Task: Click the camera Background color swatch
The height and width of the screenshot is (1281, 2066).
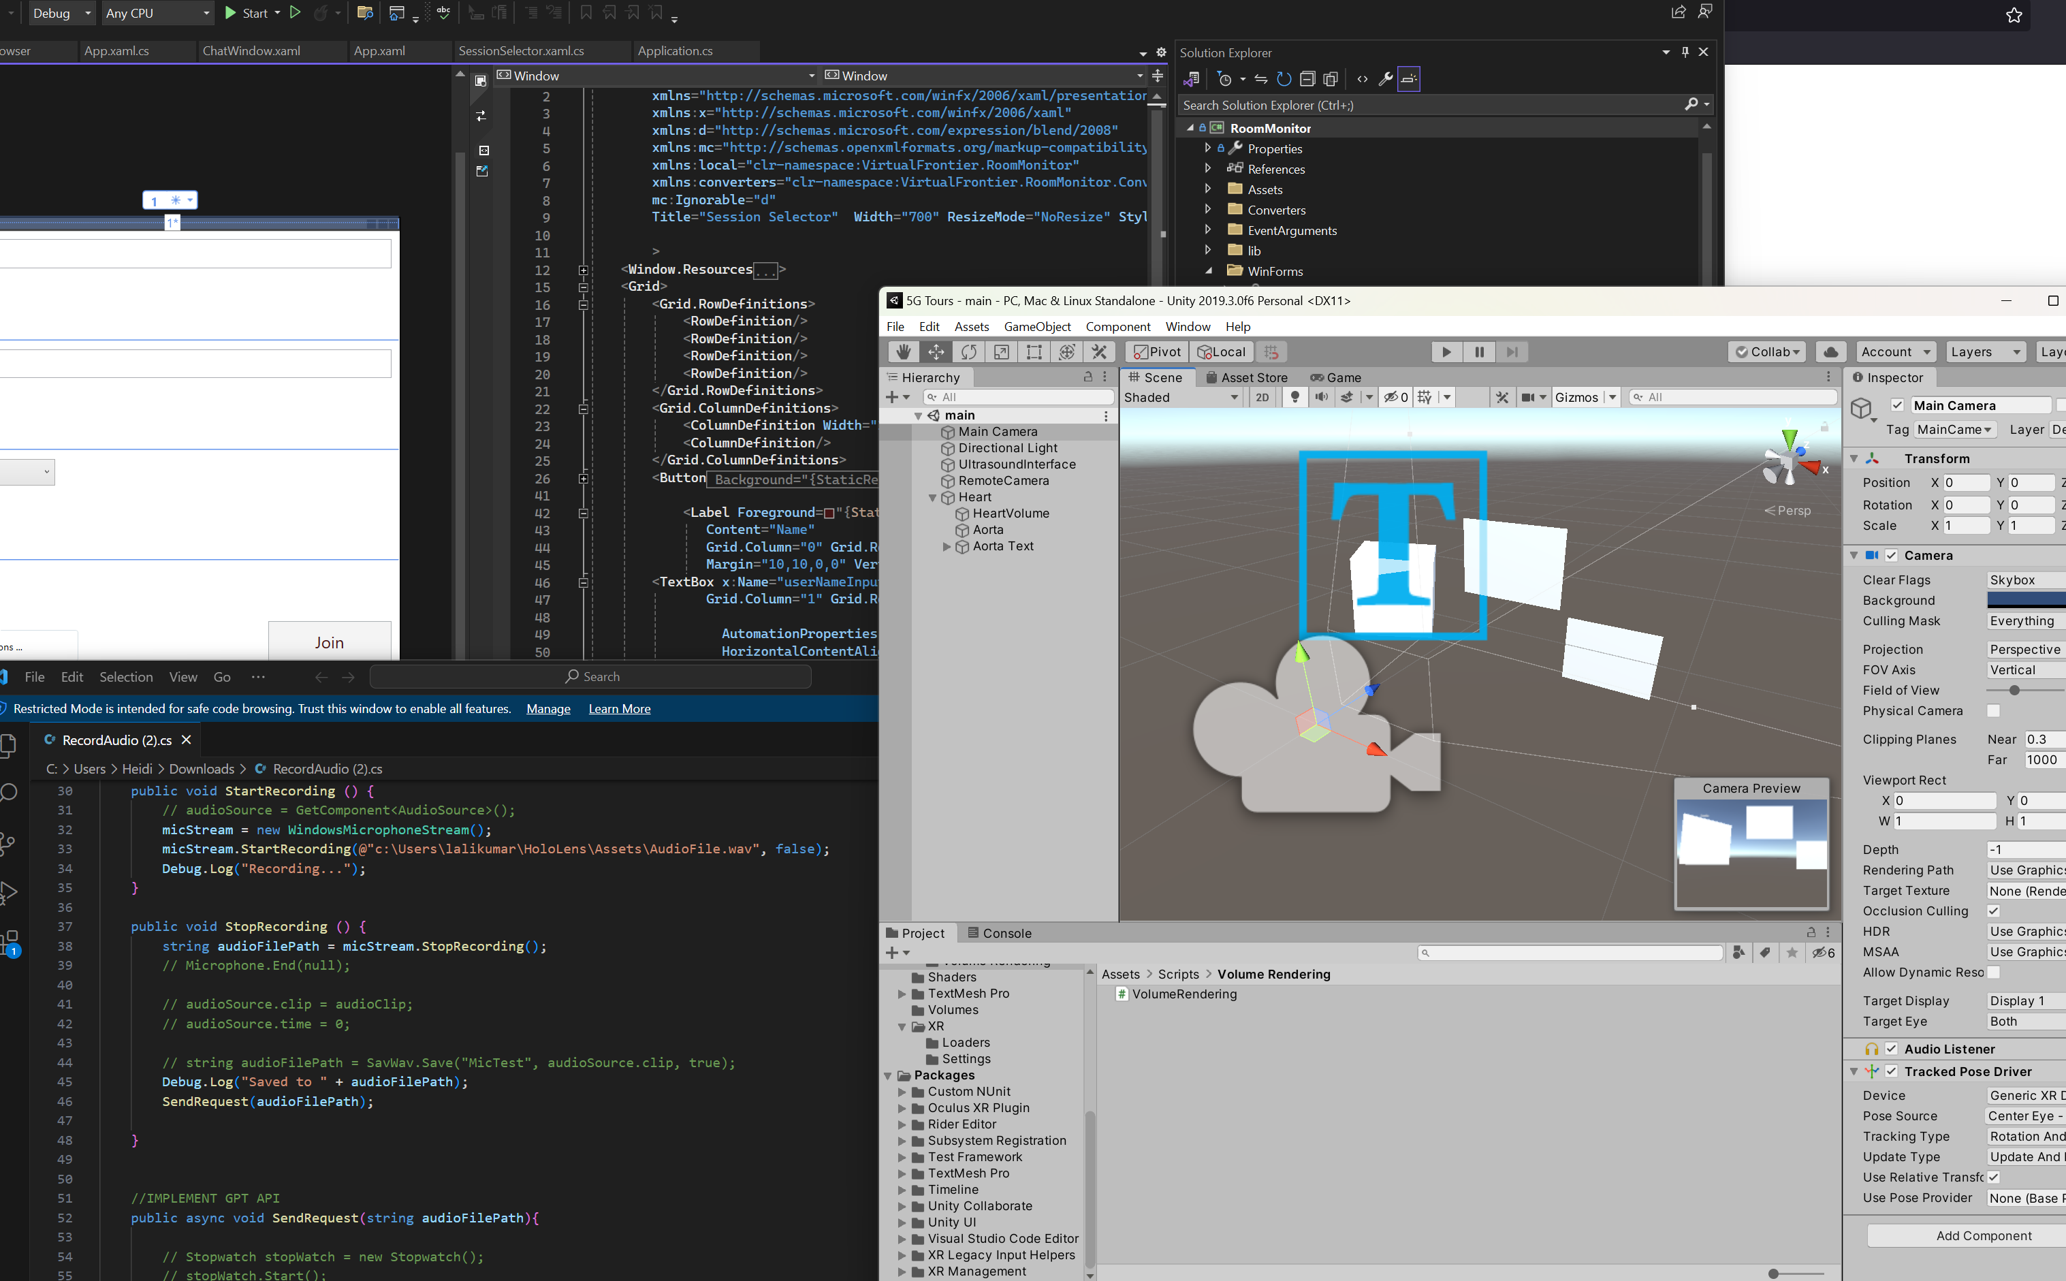Action: coord(2025,600)
